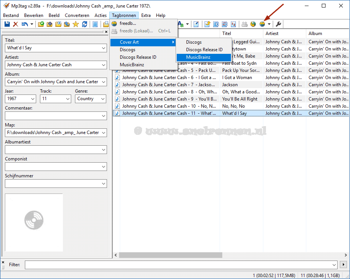Open the Help menu

161,15
